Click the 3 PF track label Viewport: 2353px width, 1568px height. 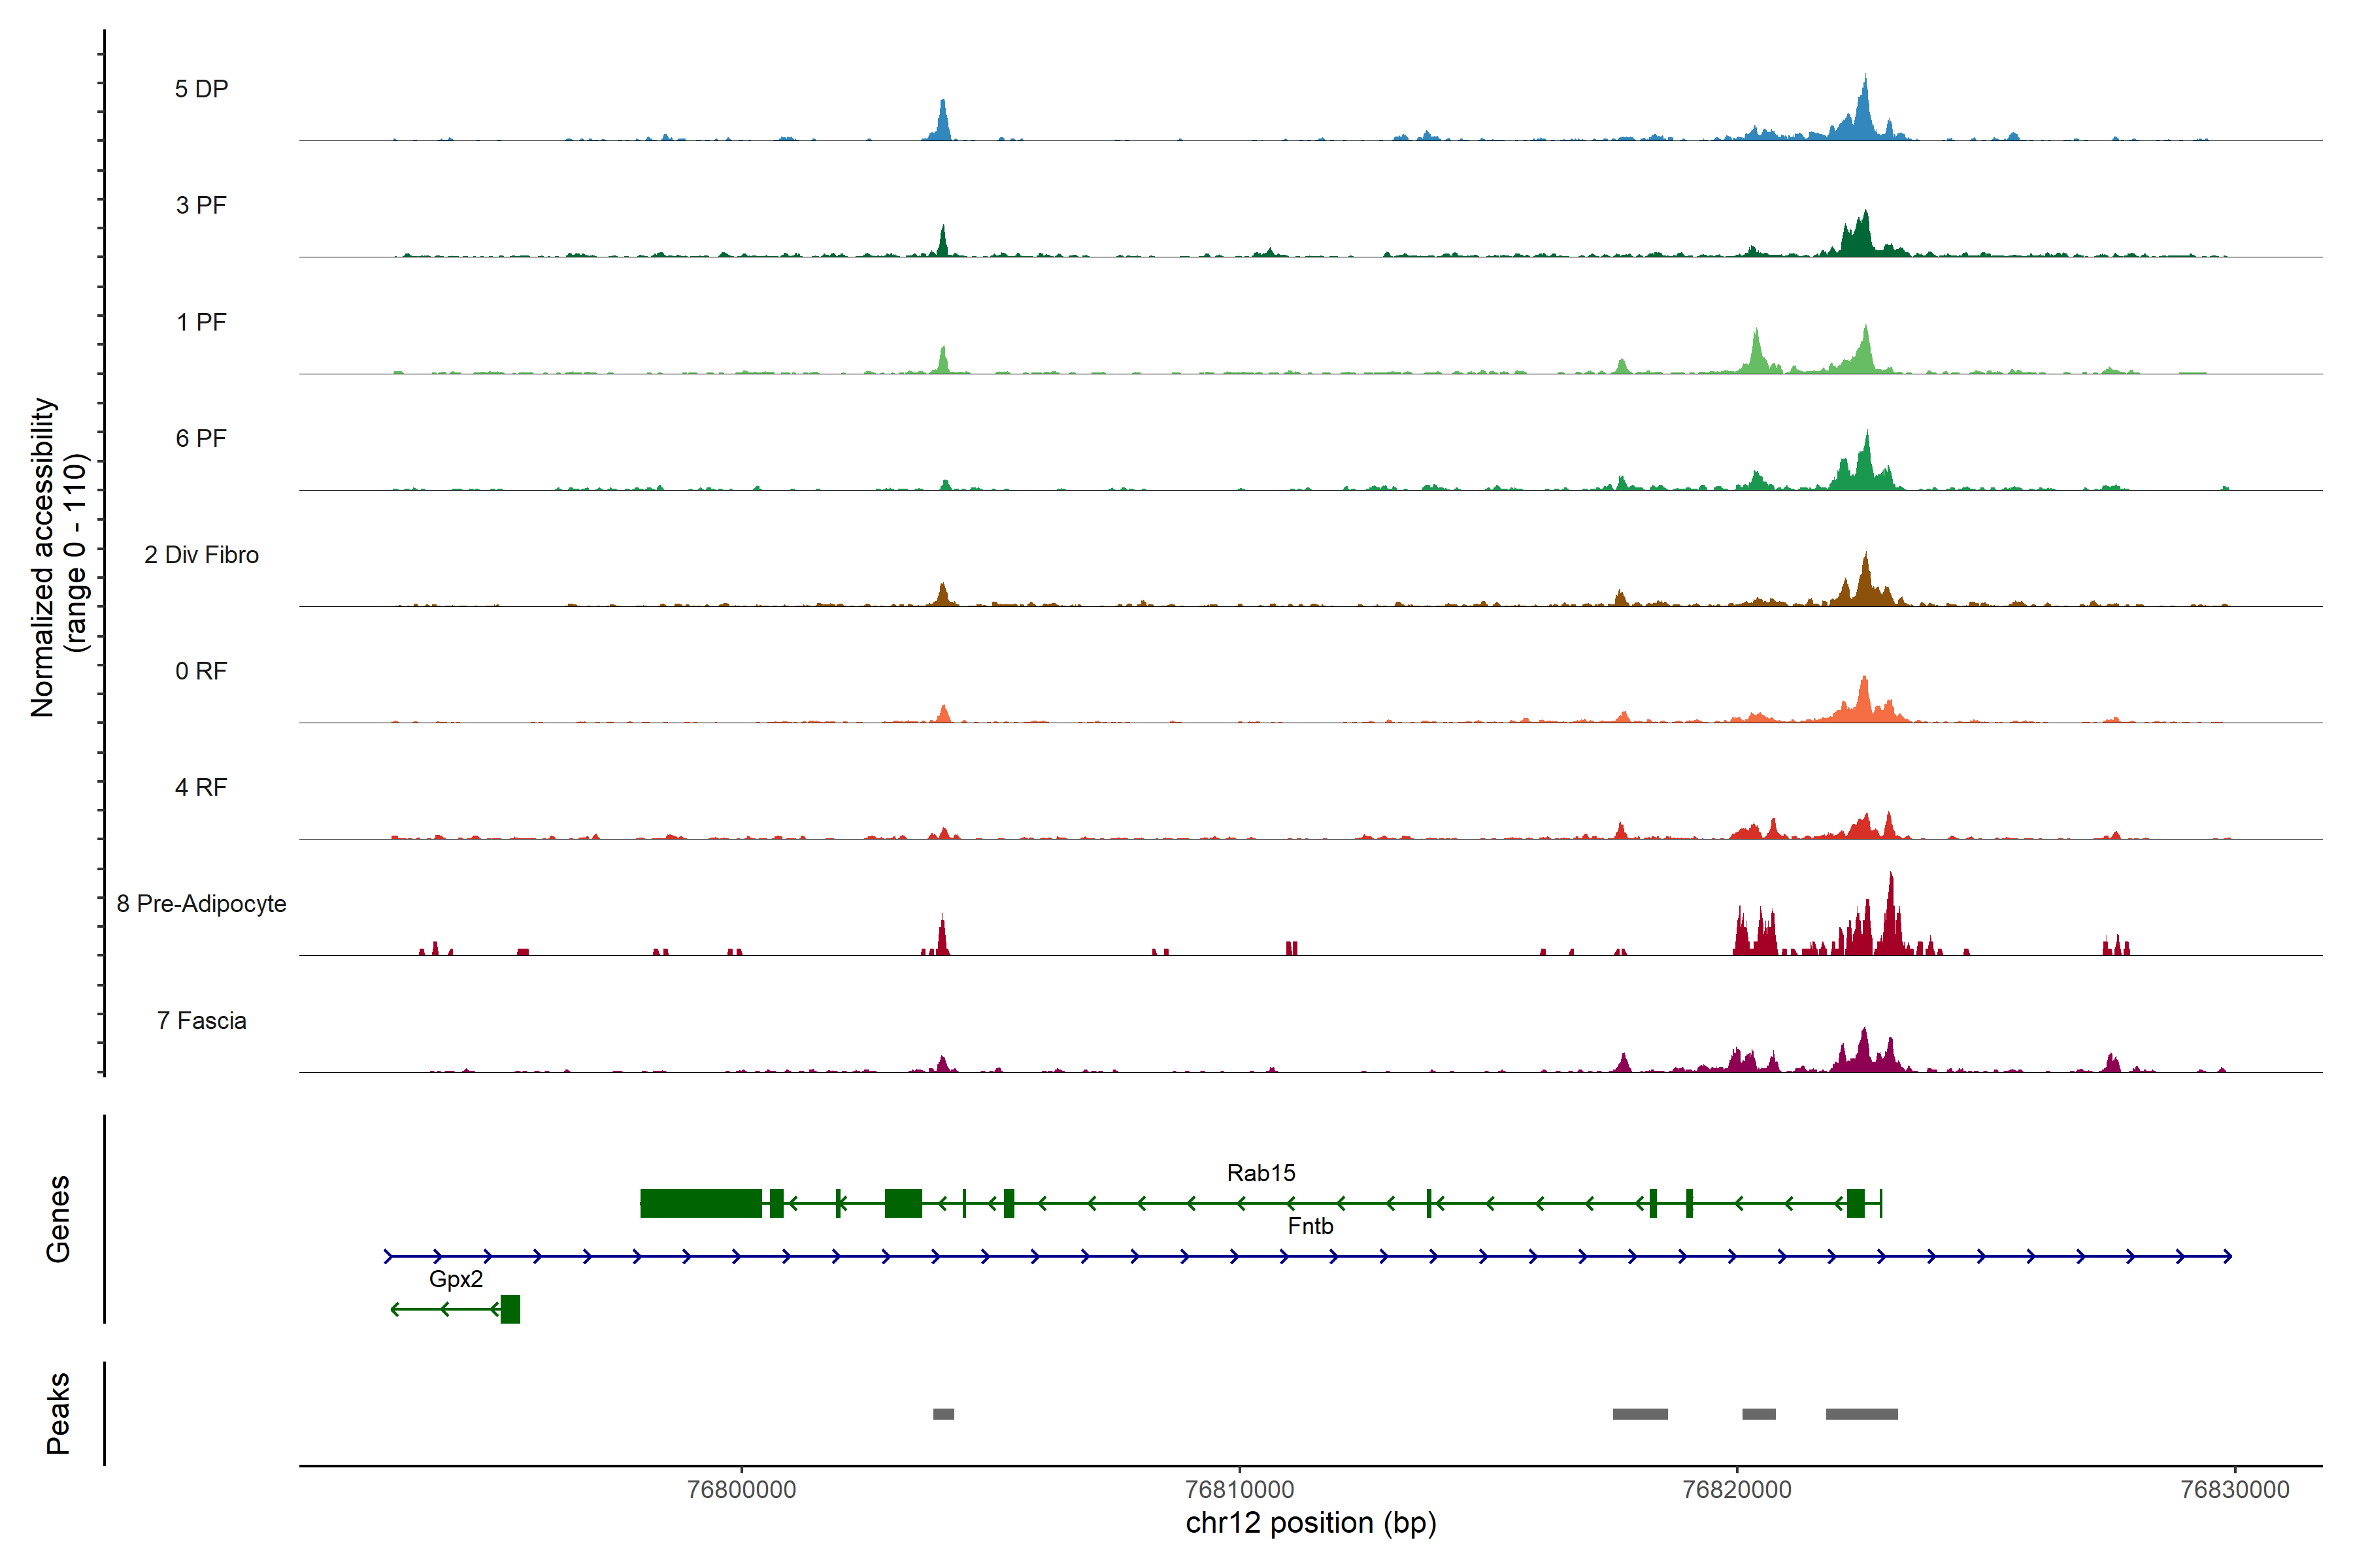pos(201,205)
